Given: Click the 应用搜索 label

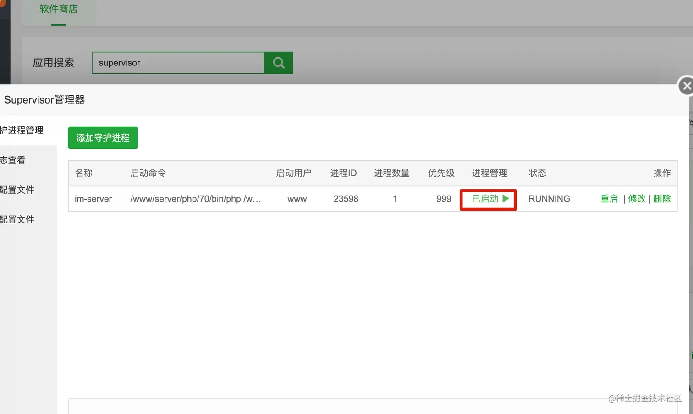Looking at the screenshot, I should coord(53,63).
